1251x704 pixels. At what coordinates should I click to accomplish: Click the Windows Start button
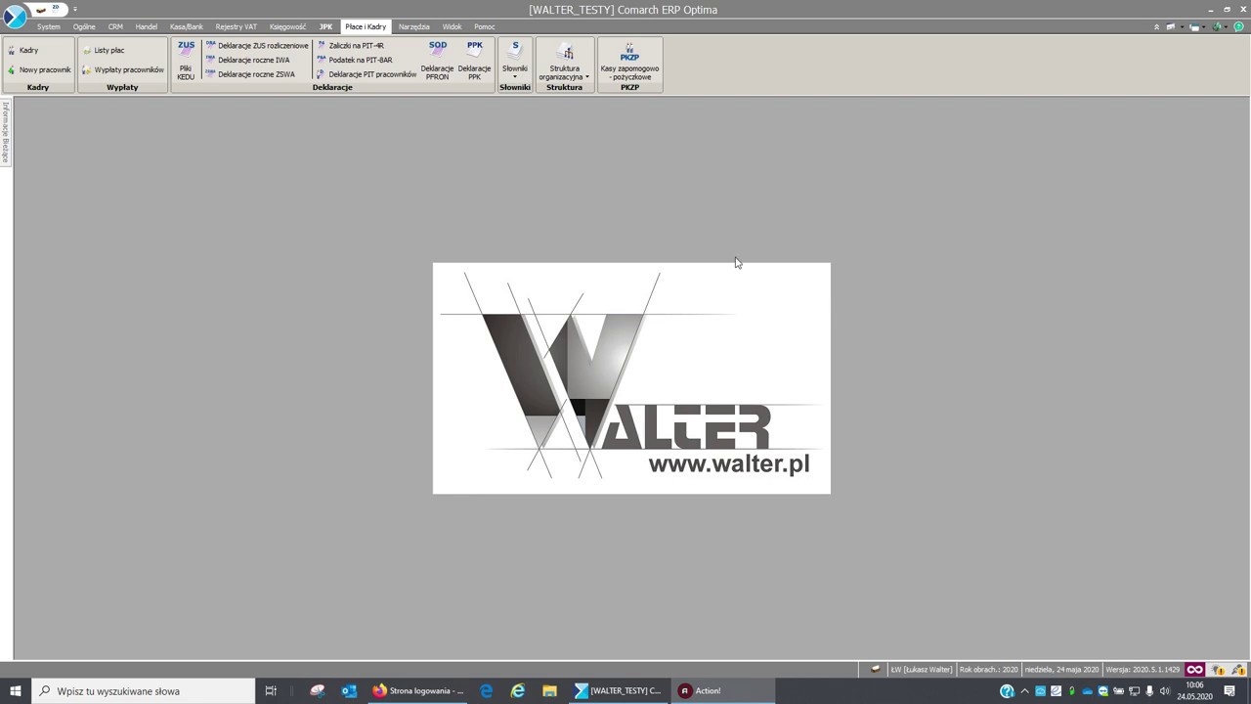coord(16,691)
